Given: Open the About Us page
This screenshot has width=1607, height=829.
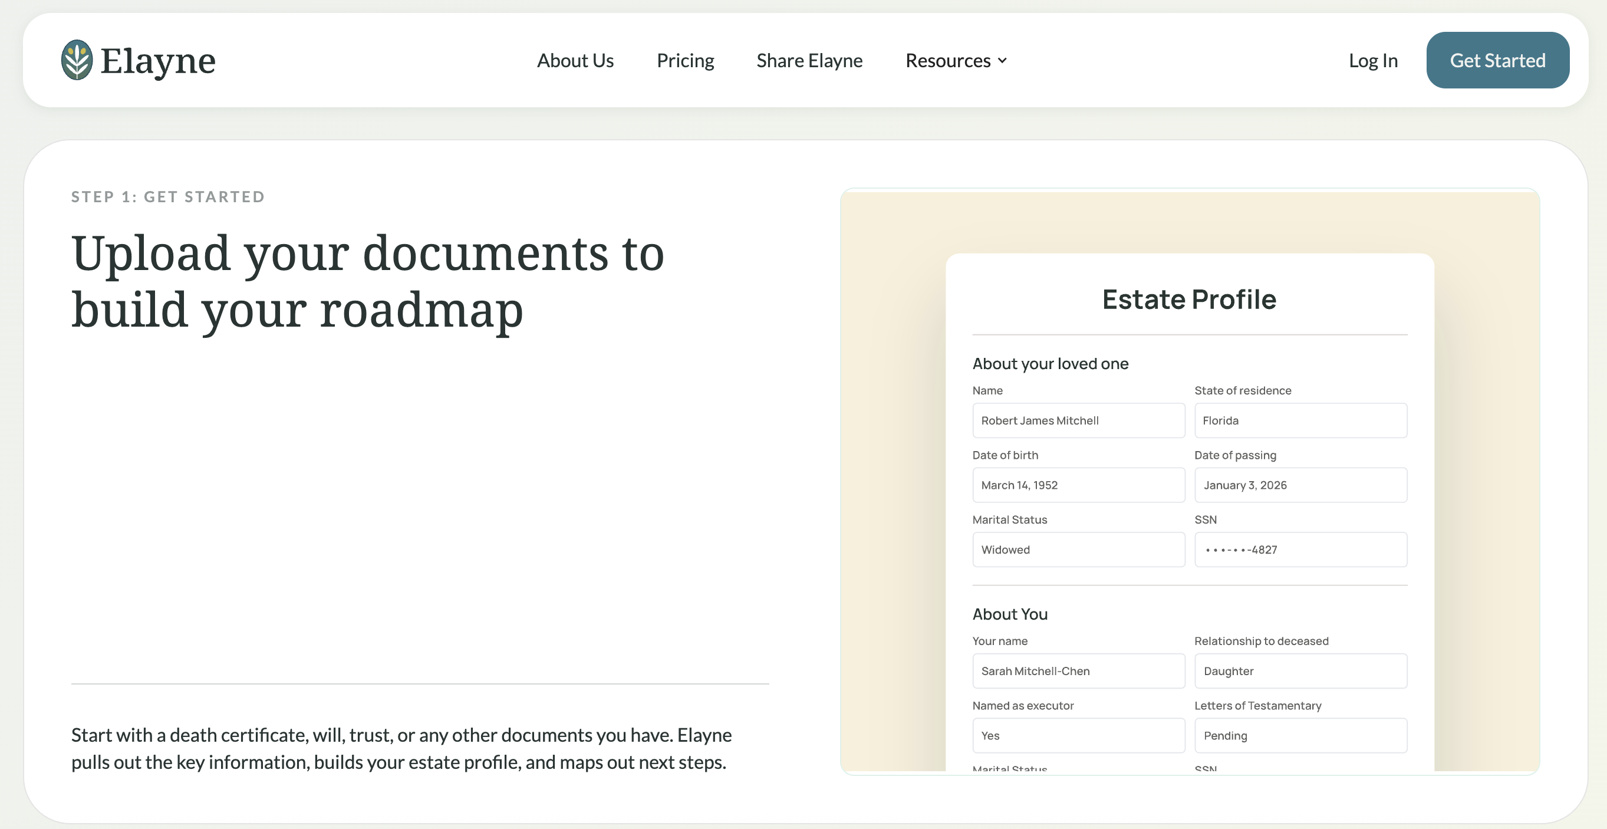Looking at the screenshot, I should click(575, 61).
